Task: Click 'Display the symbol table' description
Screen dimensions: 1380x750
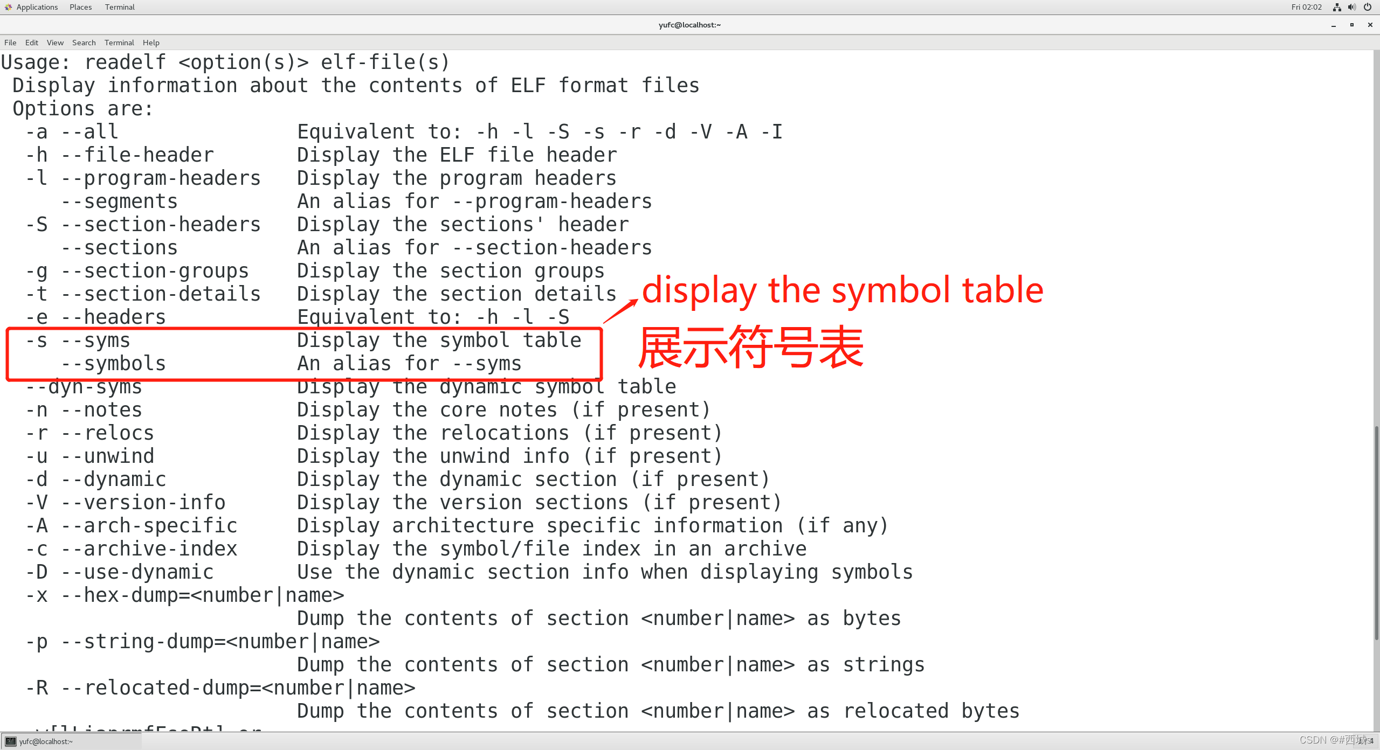Action: click(439, 341)
